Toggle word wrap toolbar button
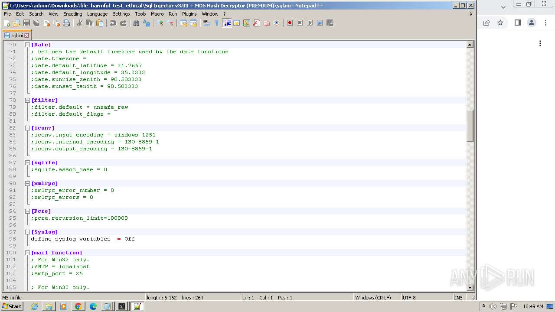555x312 pixels. click(x=207, y=23)
